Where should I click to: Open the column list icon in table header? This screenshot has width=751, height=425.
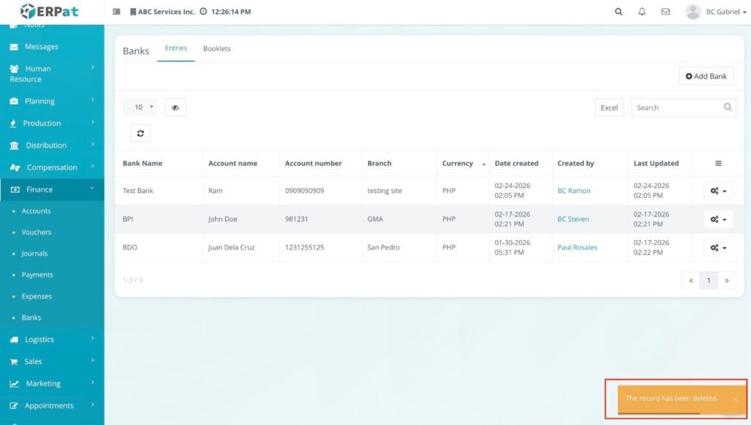pos(718,163)
